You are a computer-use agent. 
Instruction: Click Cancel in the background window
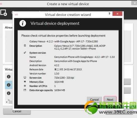coord(17,111)
